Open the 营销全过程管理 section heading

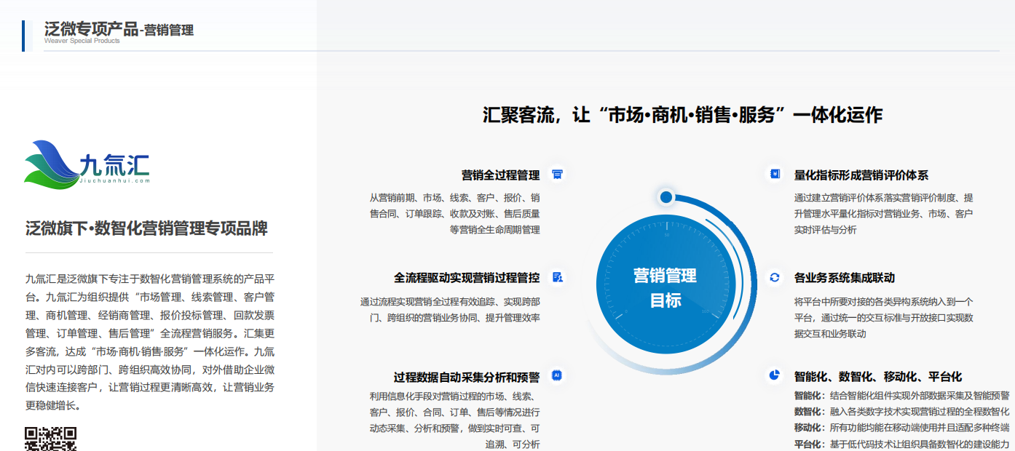pyautogui.click(x=502, y=175)
